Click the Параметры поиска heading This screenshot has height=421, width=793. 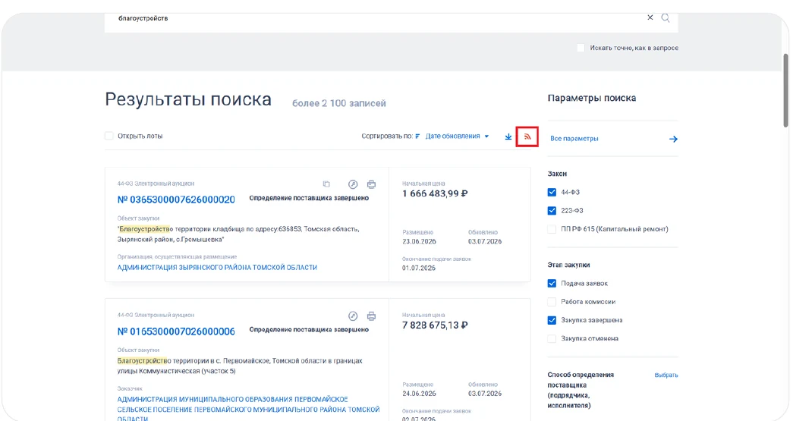click(592, 98)
